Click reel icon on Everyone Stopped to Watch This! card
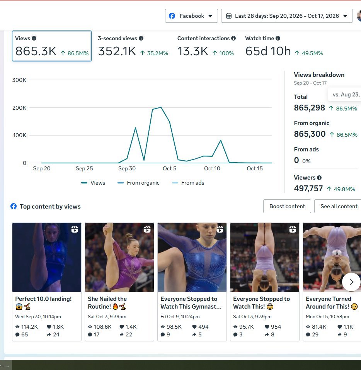The width and height of the screenshot is (361, 370). coord(293,229)
